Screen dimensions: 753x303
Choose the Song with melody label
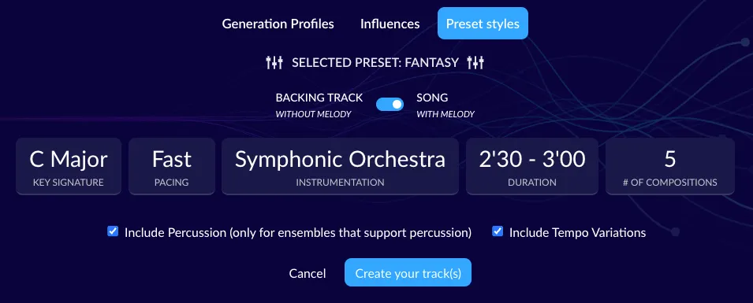tap(445, 105)
